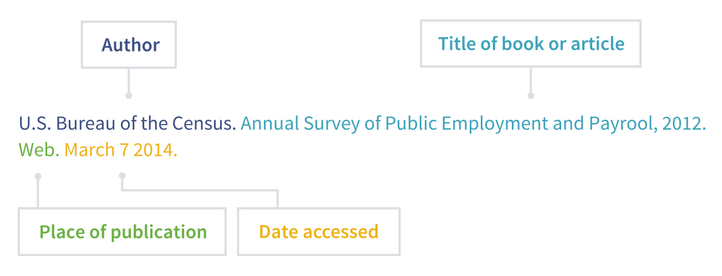The image size is (722, 276).
Task: Select the U.S. abbreviation starting the citation
Action: [x=35, y=123]
